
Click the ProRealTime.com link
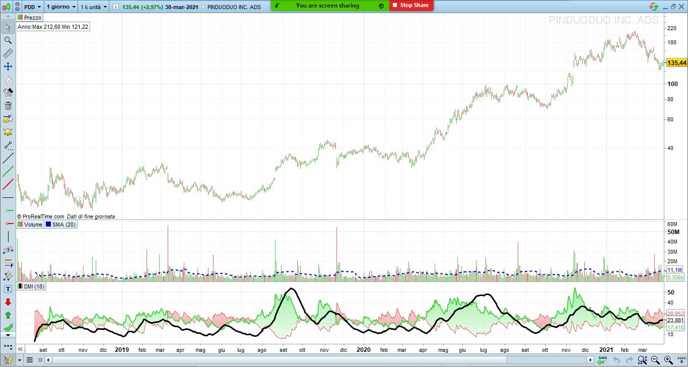[x=43, y=216]
